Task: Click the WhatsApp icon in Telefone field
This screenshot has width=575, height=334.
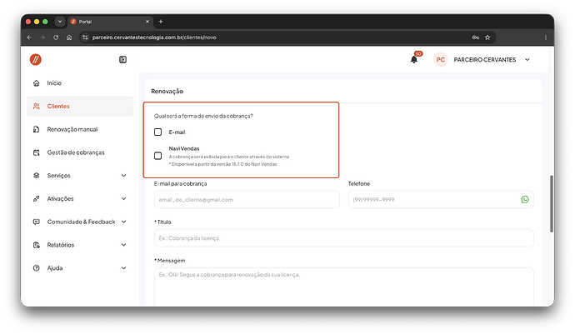Action: point(525,199)
